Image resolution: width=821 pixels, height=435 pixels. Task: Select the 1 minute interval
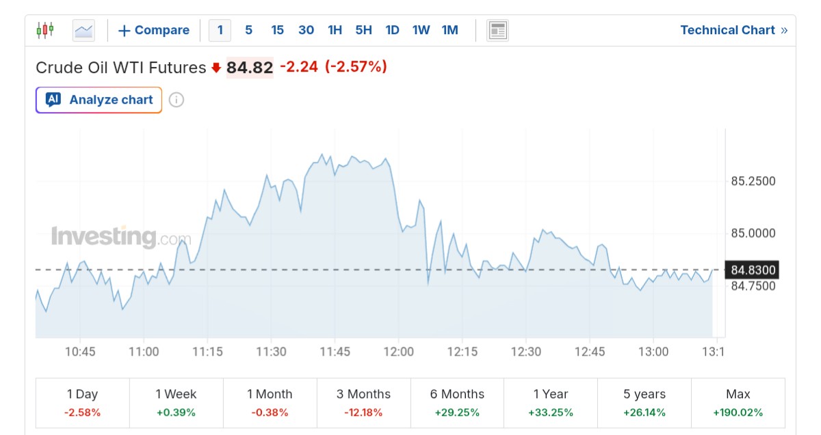click(220, 30)
